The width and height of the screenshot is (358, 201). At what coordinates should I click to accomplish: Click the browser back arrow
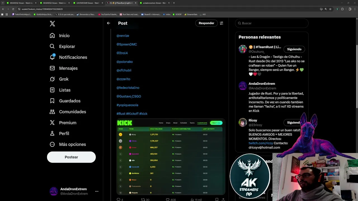coord(3,9)
